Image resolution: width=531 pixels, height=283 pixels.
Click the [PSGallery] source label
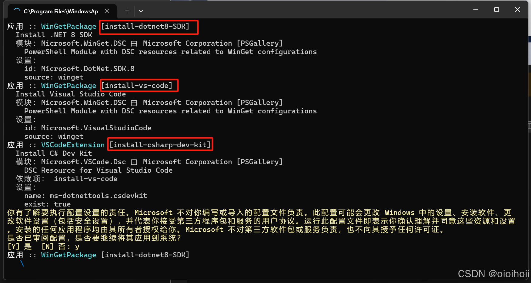coord(260,43)
